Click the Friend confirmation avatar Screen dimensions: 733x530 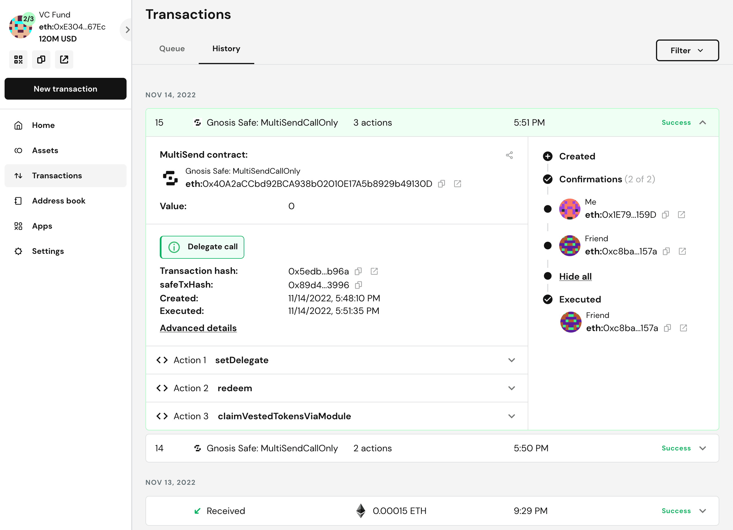[x=570, y=246]
